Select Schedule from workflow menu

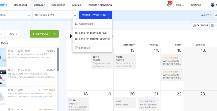92,48
